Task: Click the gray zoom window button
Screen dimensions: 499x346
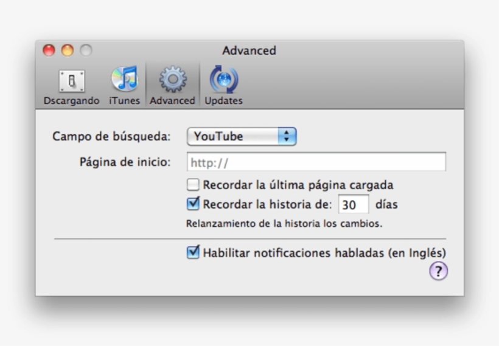Action: click(86, 50)
